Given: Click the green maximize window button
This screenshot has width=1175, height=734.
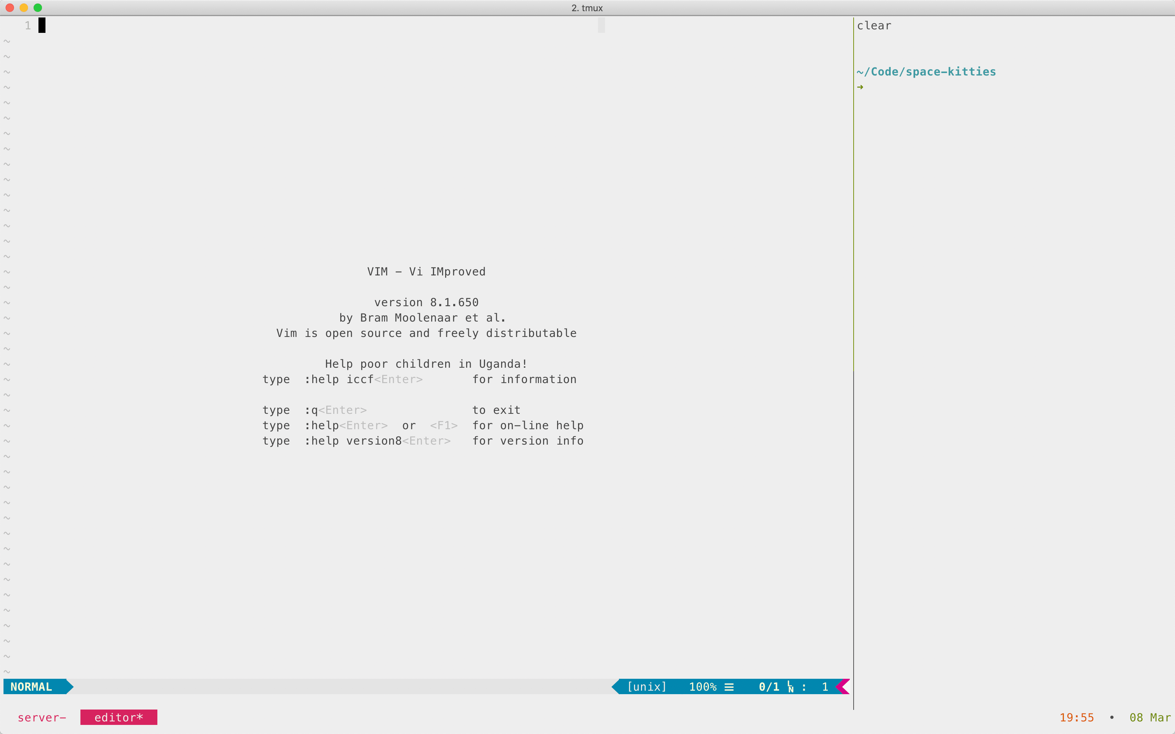Looking at the screenshot, I should click(x=38, y=8).
